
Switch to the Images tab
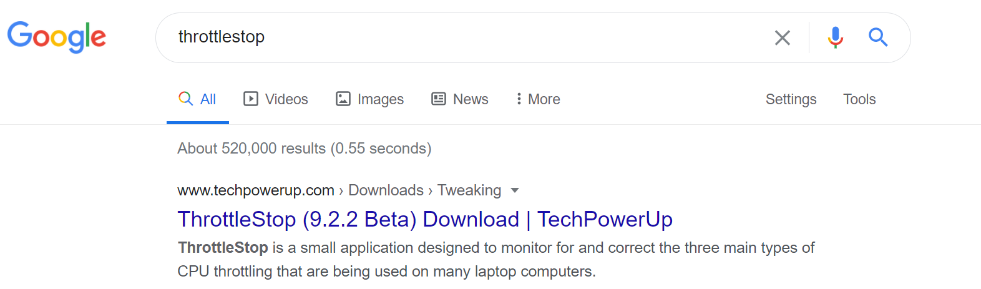(x=369, y=99)
